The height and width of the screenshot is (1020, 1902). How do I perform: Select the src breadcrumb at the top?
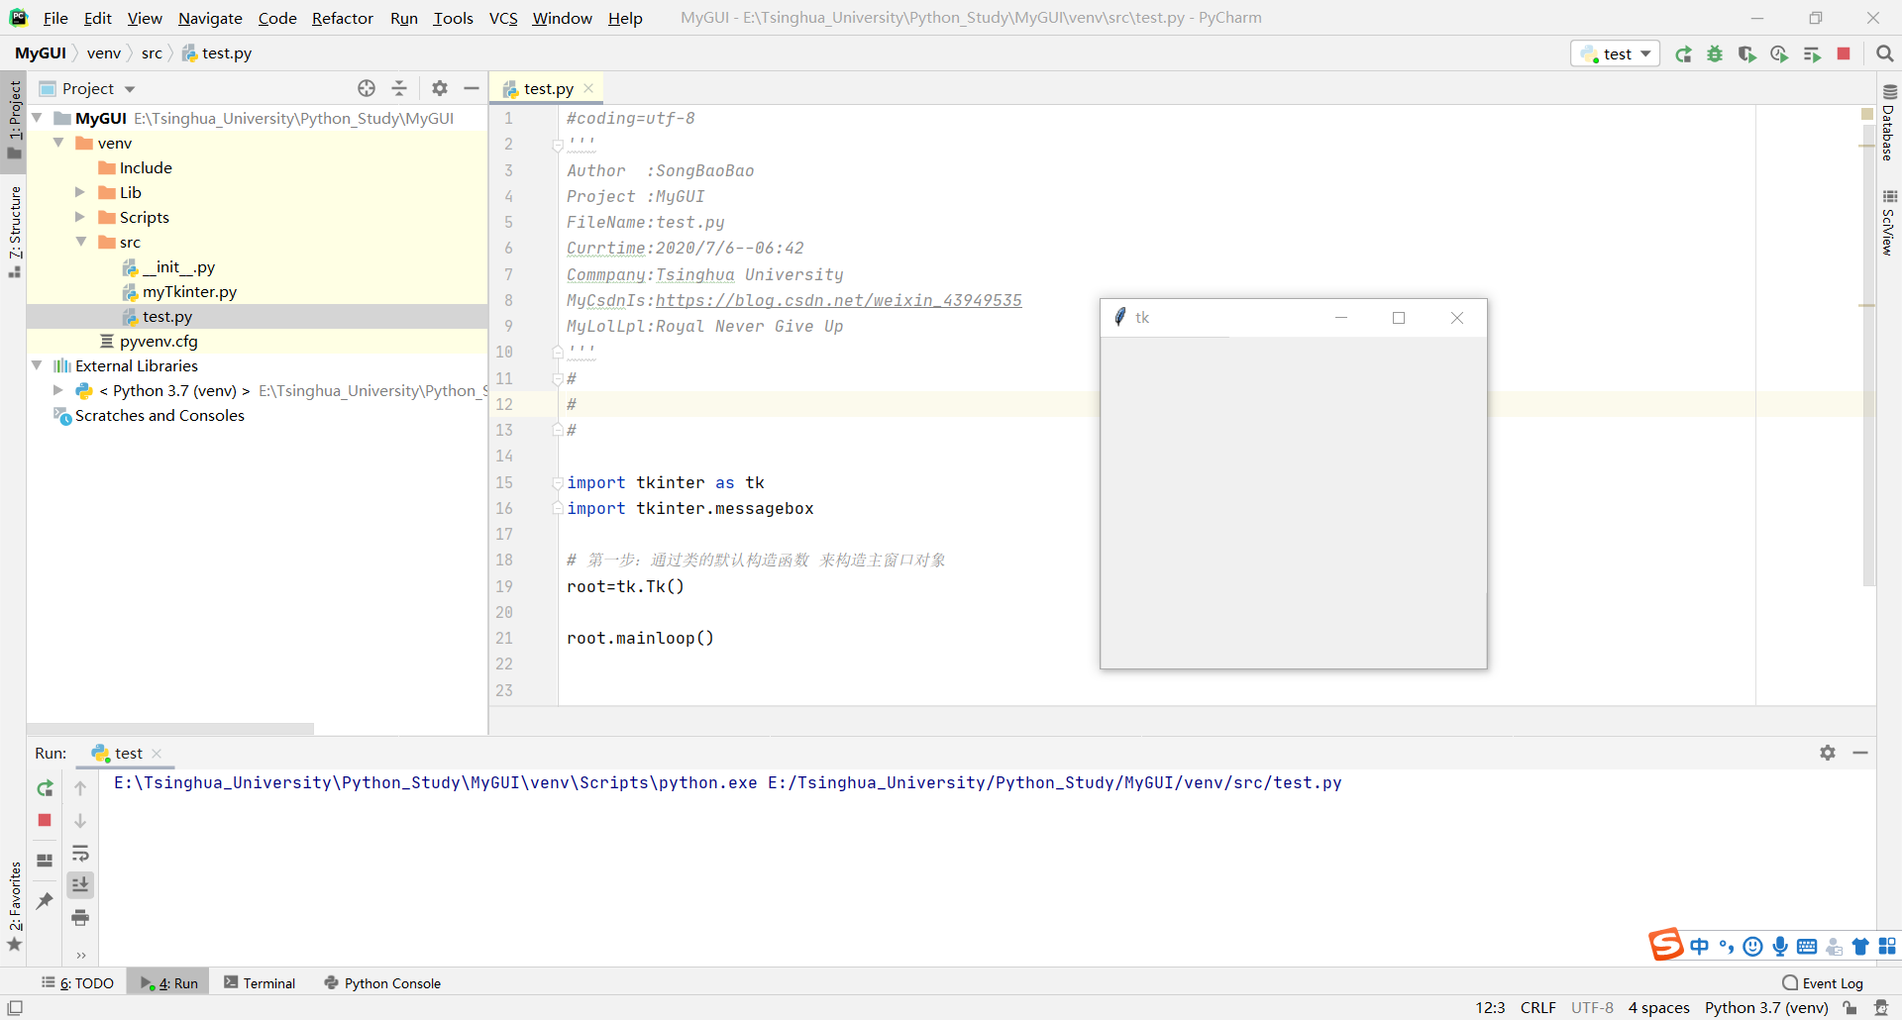click(152, 52)
